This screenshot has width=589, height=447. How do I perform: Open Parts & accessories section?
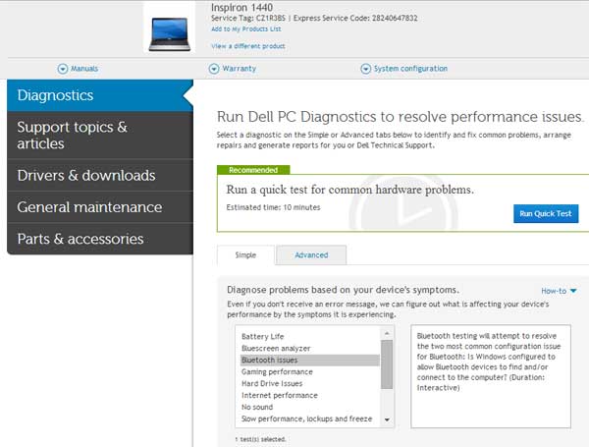(100, 239)
